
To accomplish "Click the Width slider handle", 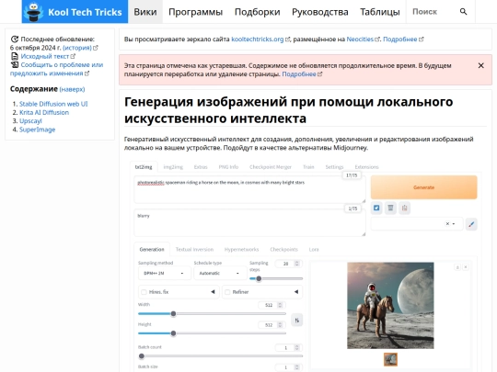I will (173, 314).
